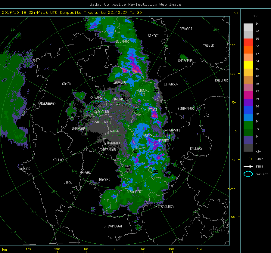This screenshot has width=271, height=253.
Task: Select the DAVANGERI label
Action: click(135, 192)
